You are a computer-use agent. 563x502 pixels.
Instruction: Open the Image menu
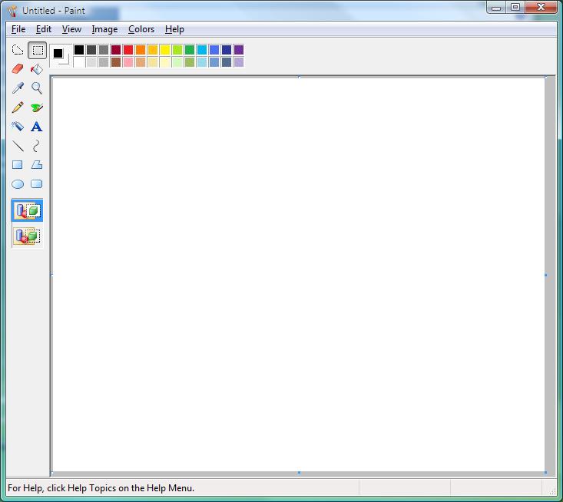point(104,29)
